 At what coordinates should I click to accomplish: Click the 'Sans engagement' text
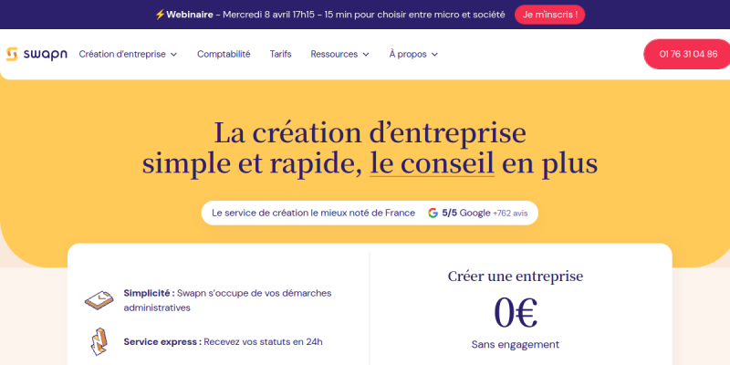(516, 345)
